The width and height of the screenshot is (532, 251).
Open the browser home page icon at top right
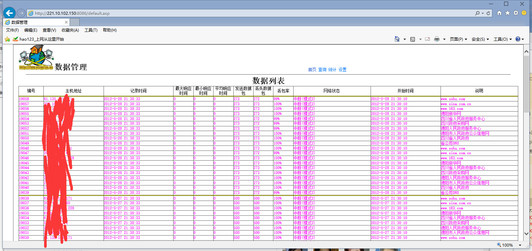pos(499,13)
